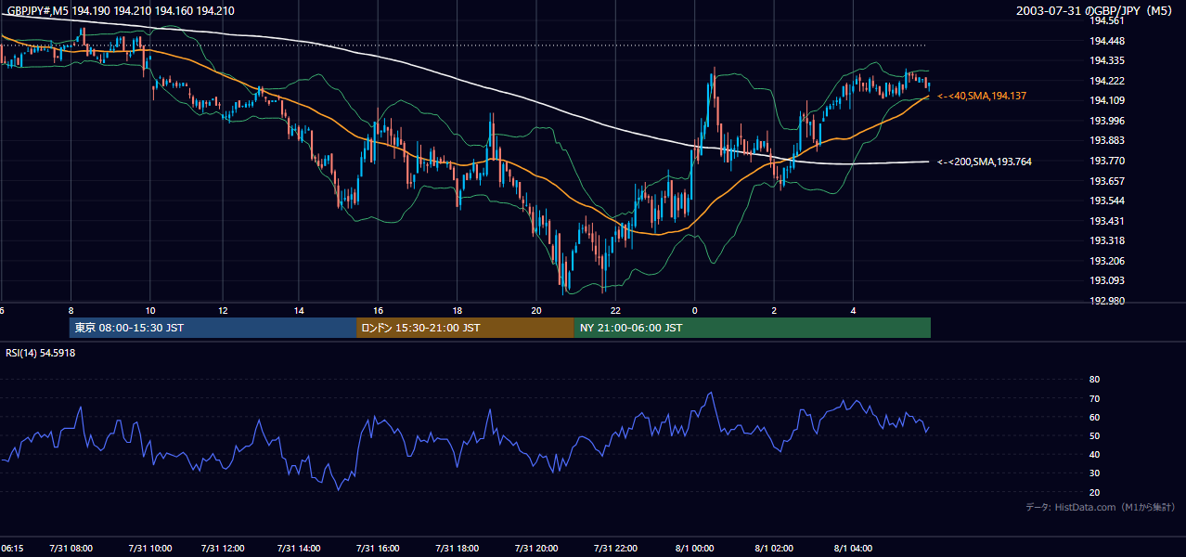
Task: Click the 8/1 02:00 time label
Action: tap(774, 548)
